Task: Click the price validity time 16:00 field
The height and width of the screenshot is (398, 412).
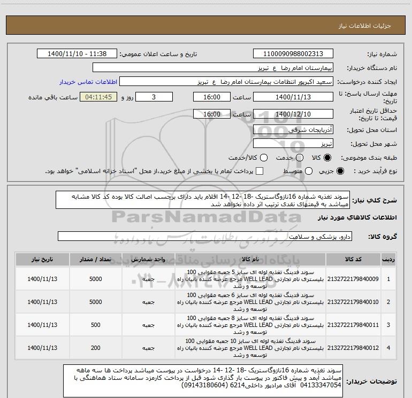Action: [212, 114]
